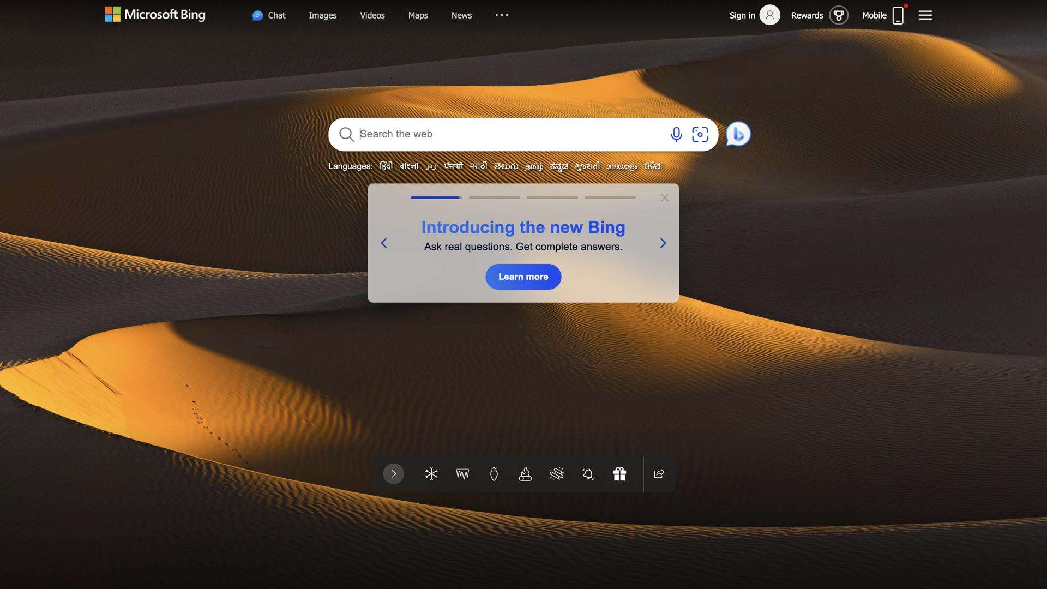1047x589 pixels.
Task: Select the second carousel progress segment
Action: point(494,197)
